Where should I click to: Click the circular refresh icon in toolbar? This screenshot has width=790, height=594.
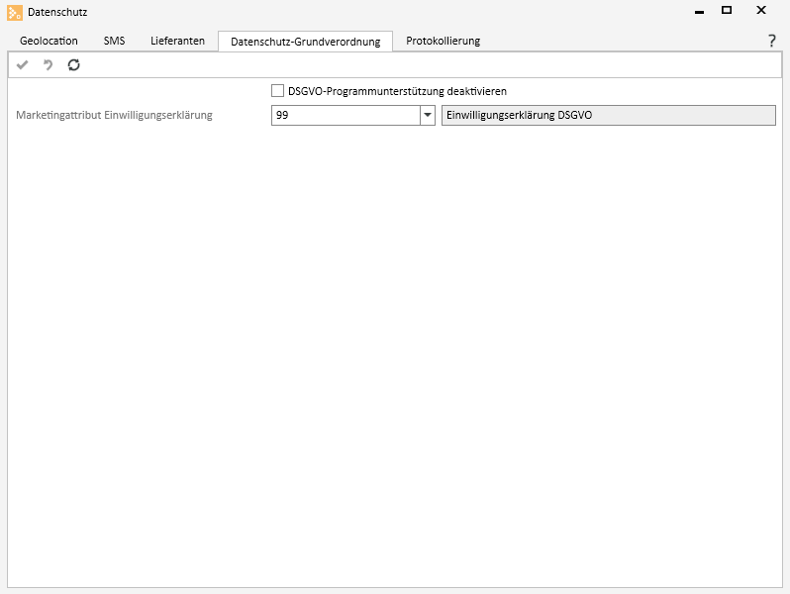coord(73,65)
